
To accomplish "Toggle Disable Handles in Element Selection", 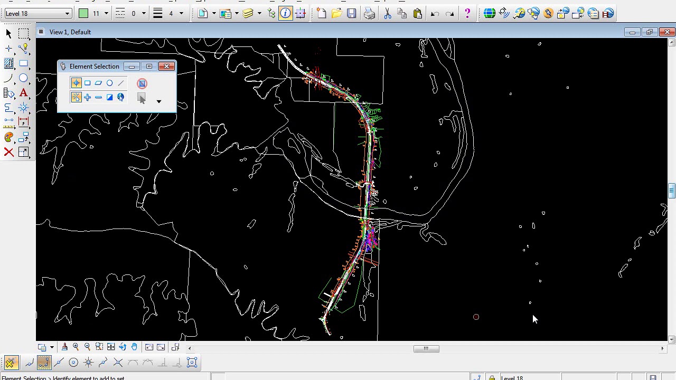I will tap(142, 83).
